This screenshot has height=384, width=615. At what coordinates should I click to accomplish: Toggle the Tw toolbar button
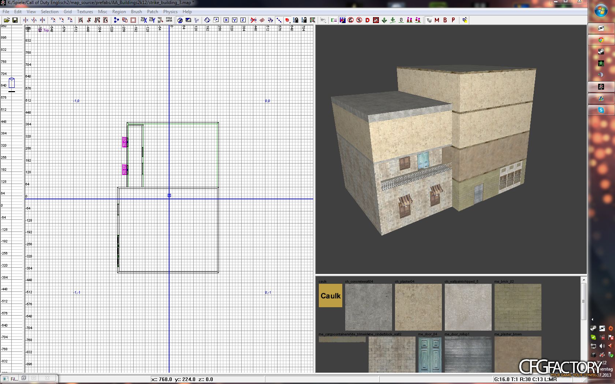429,20
